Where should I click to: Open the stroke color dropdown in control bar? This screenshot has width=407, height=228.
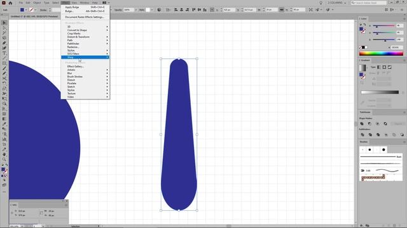(36, 10)
